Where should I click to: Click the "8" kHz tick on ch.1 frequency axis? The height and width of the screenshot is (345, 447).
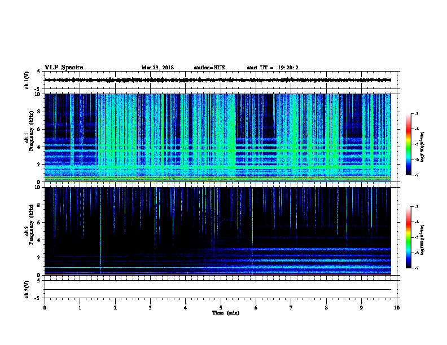click(x=40, y=112)
